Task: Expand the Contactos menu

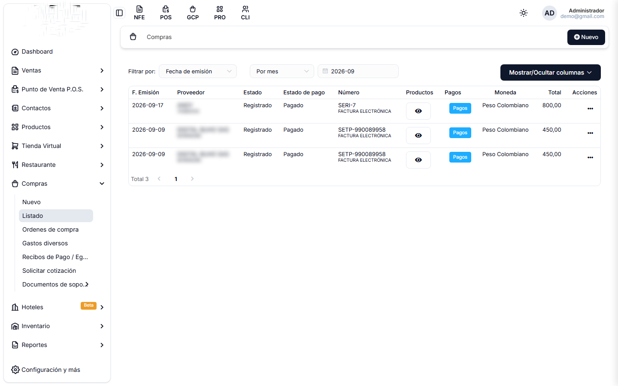Action: pos(58,108)
